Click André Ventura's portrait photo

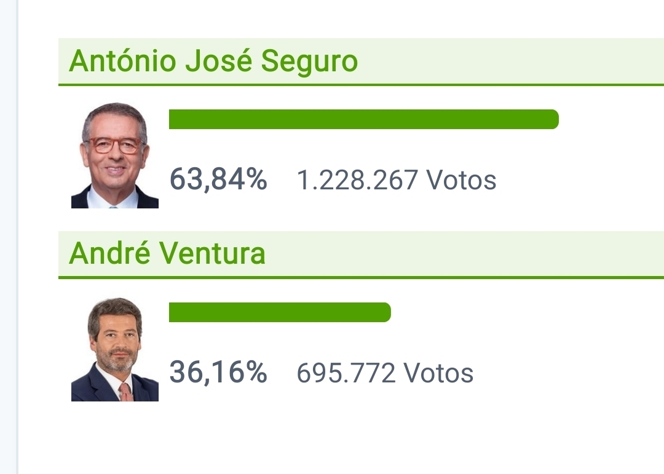115,349
